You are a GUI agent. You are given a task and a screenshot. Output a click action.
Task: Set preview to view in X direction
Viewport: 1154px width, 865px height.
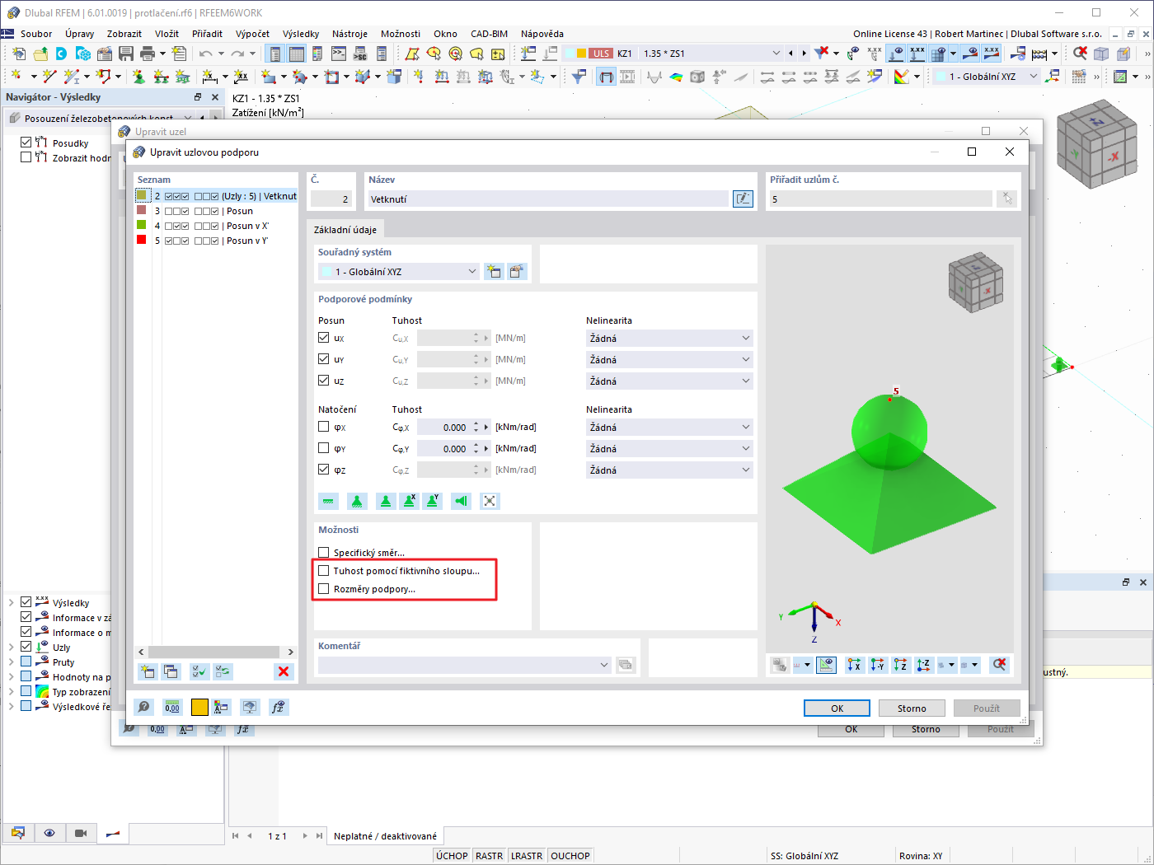click(x=854, y=665)
